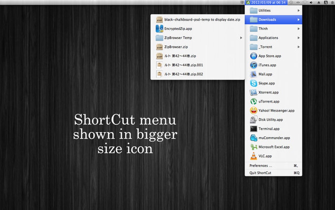Open Yahoo! Messenger.app smiley icon

254,111
